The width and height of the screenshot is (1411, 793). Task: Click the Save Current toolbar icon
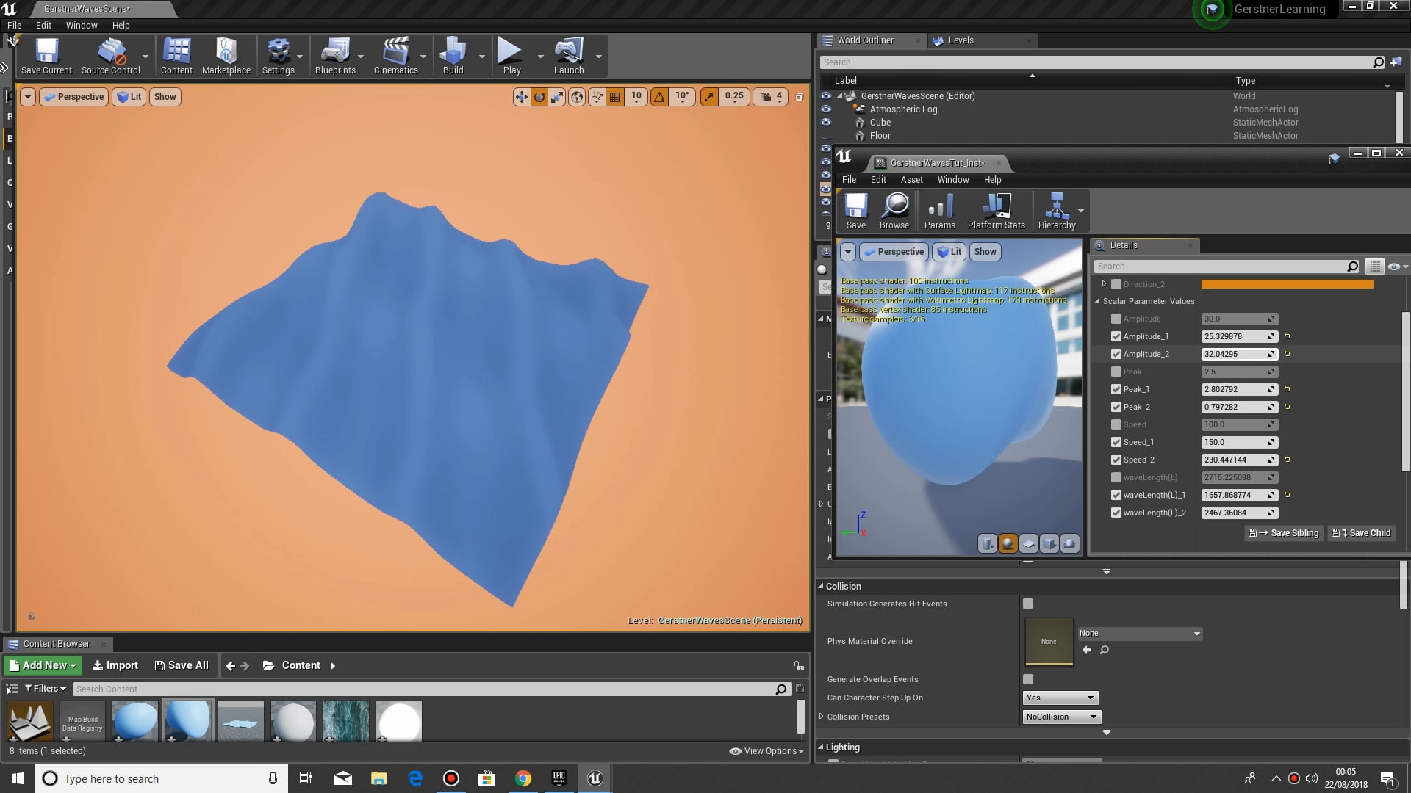click(x=46, y=57)
